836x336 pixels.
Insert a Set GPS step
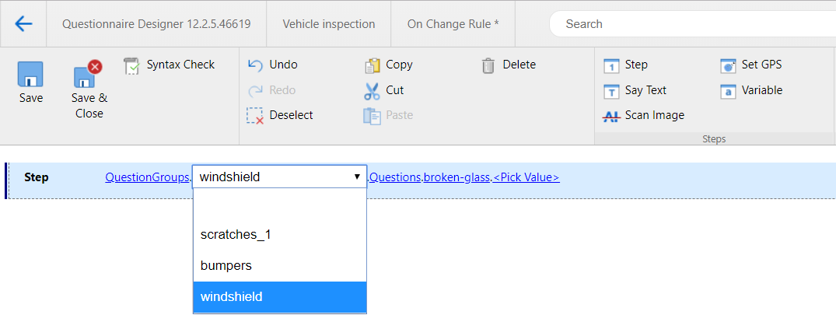click(750, 65)
